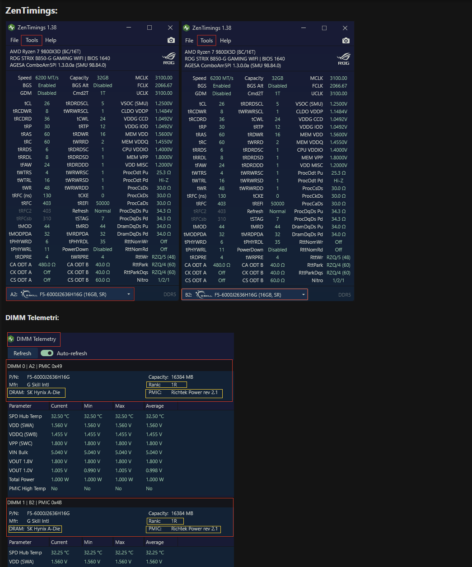Click the '6200 MT/s' Speed value in the B2 window

coord(222,78)
